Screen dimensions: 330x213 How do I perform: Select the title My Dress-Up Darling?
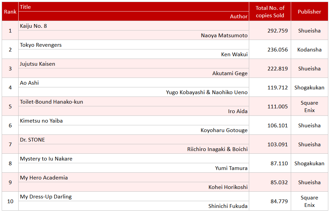point(46,196)
